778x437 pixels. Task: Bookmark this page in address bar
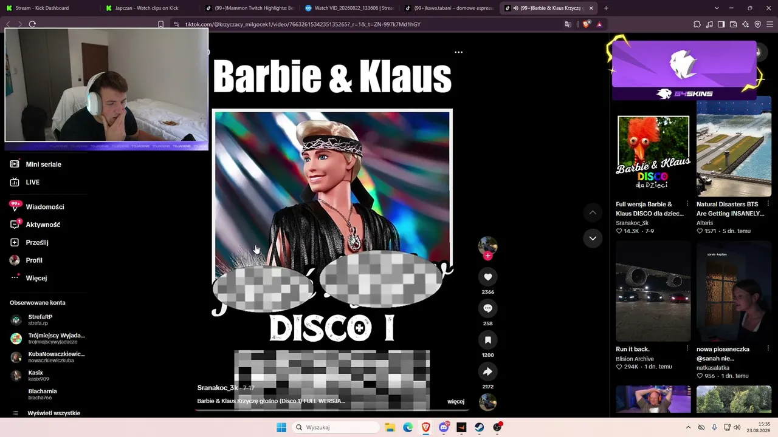click(x=160, y=24)
